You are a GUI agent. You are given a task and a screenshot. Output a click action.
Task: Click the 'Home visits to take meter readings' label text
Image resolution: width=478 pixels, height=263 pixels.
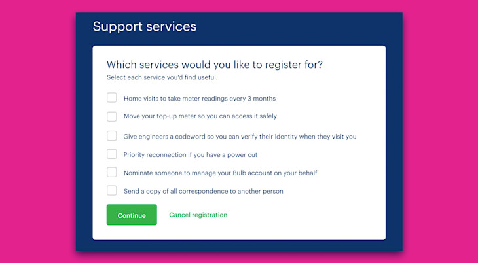click(x=200, y=99)
